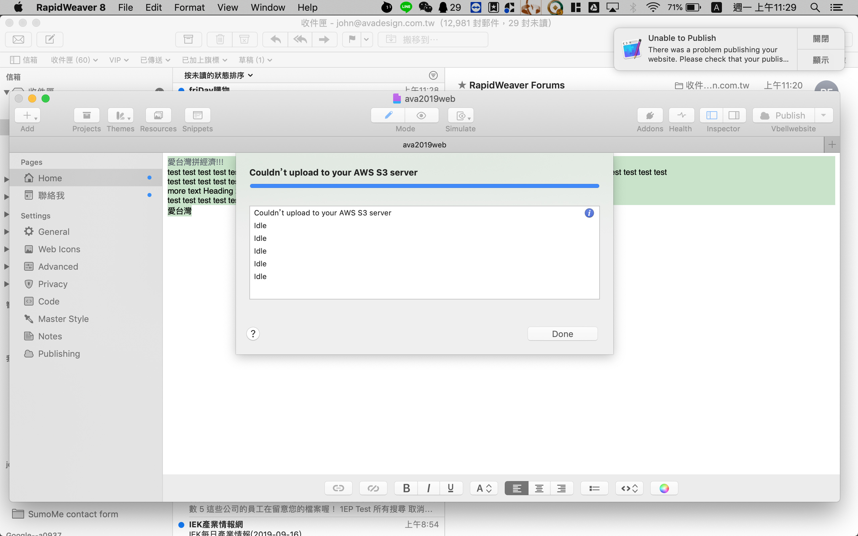Click the bulleted list formatting icon

[594, 488]
